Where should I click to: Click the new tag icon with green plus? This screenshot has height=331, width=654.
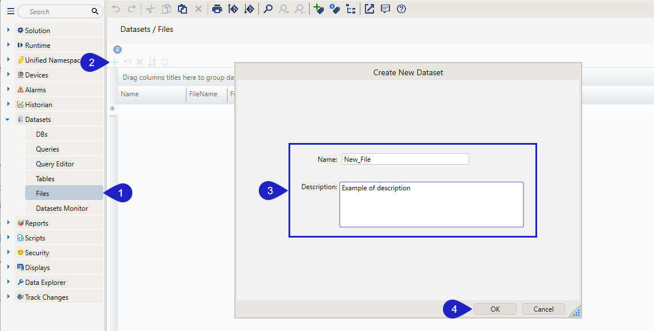coord(319,9)
